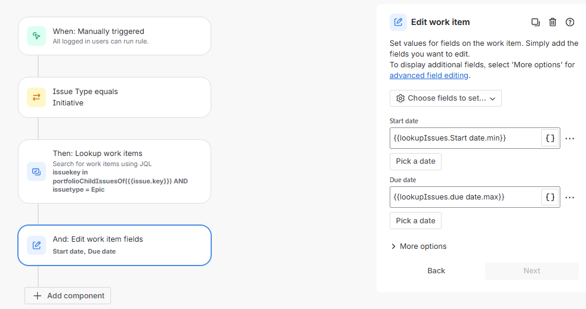Image resolution: width=586 pixels, height=309 pixels.
Task: Open the advanced field editing link
Action: [x=429, y=76]
